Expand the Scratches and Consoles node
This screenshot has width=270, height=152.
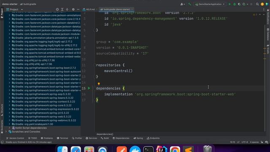[x=6, y=132]
